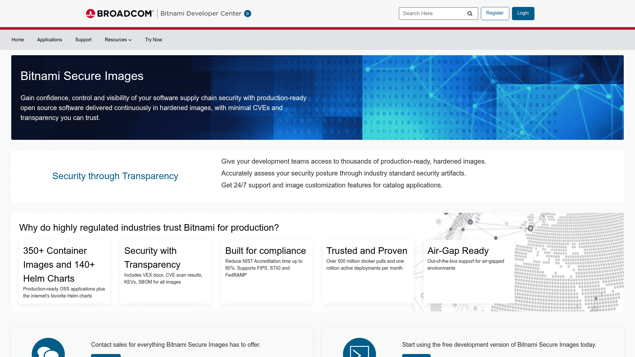
Task: Click the Bitnami Developer Center title
Action: 201,14
